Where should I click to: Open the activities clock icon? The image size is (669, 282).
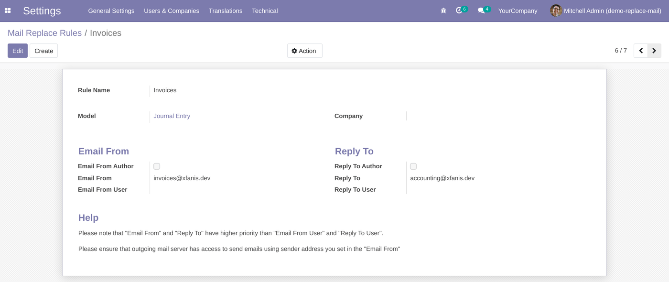458,10
